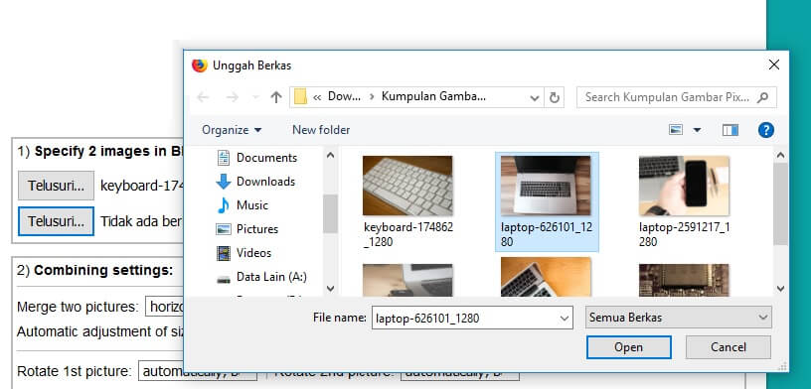
Task: Expand the address bar path history chevron
Action: (x=535, y=97)
